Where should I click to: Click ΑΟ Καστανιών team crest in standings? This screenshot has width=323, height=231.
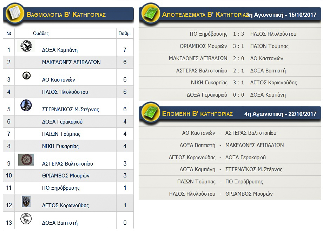tap(26, 75)
